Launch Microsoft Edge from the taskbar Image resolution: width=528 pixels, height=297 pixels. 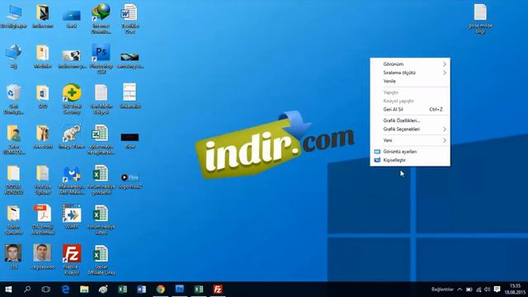[65, 290]
